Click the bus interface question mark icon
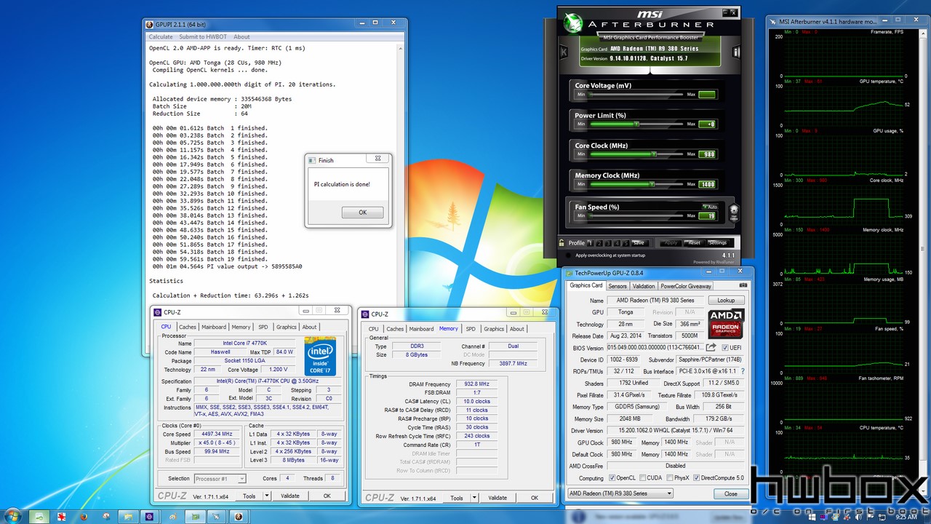931x524 pixels. (743, 371)
